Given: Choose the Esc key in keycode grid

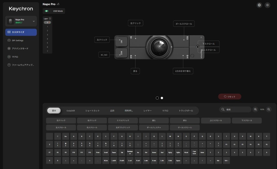Looking at the screenshot, I should coord(66,136).
